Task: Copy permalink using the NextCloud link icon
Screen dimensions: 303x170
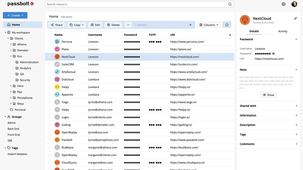Action: (x=295, y=18)
